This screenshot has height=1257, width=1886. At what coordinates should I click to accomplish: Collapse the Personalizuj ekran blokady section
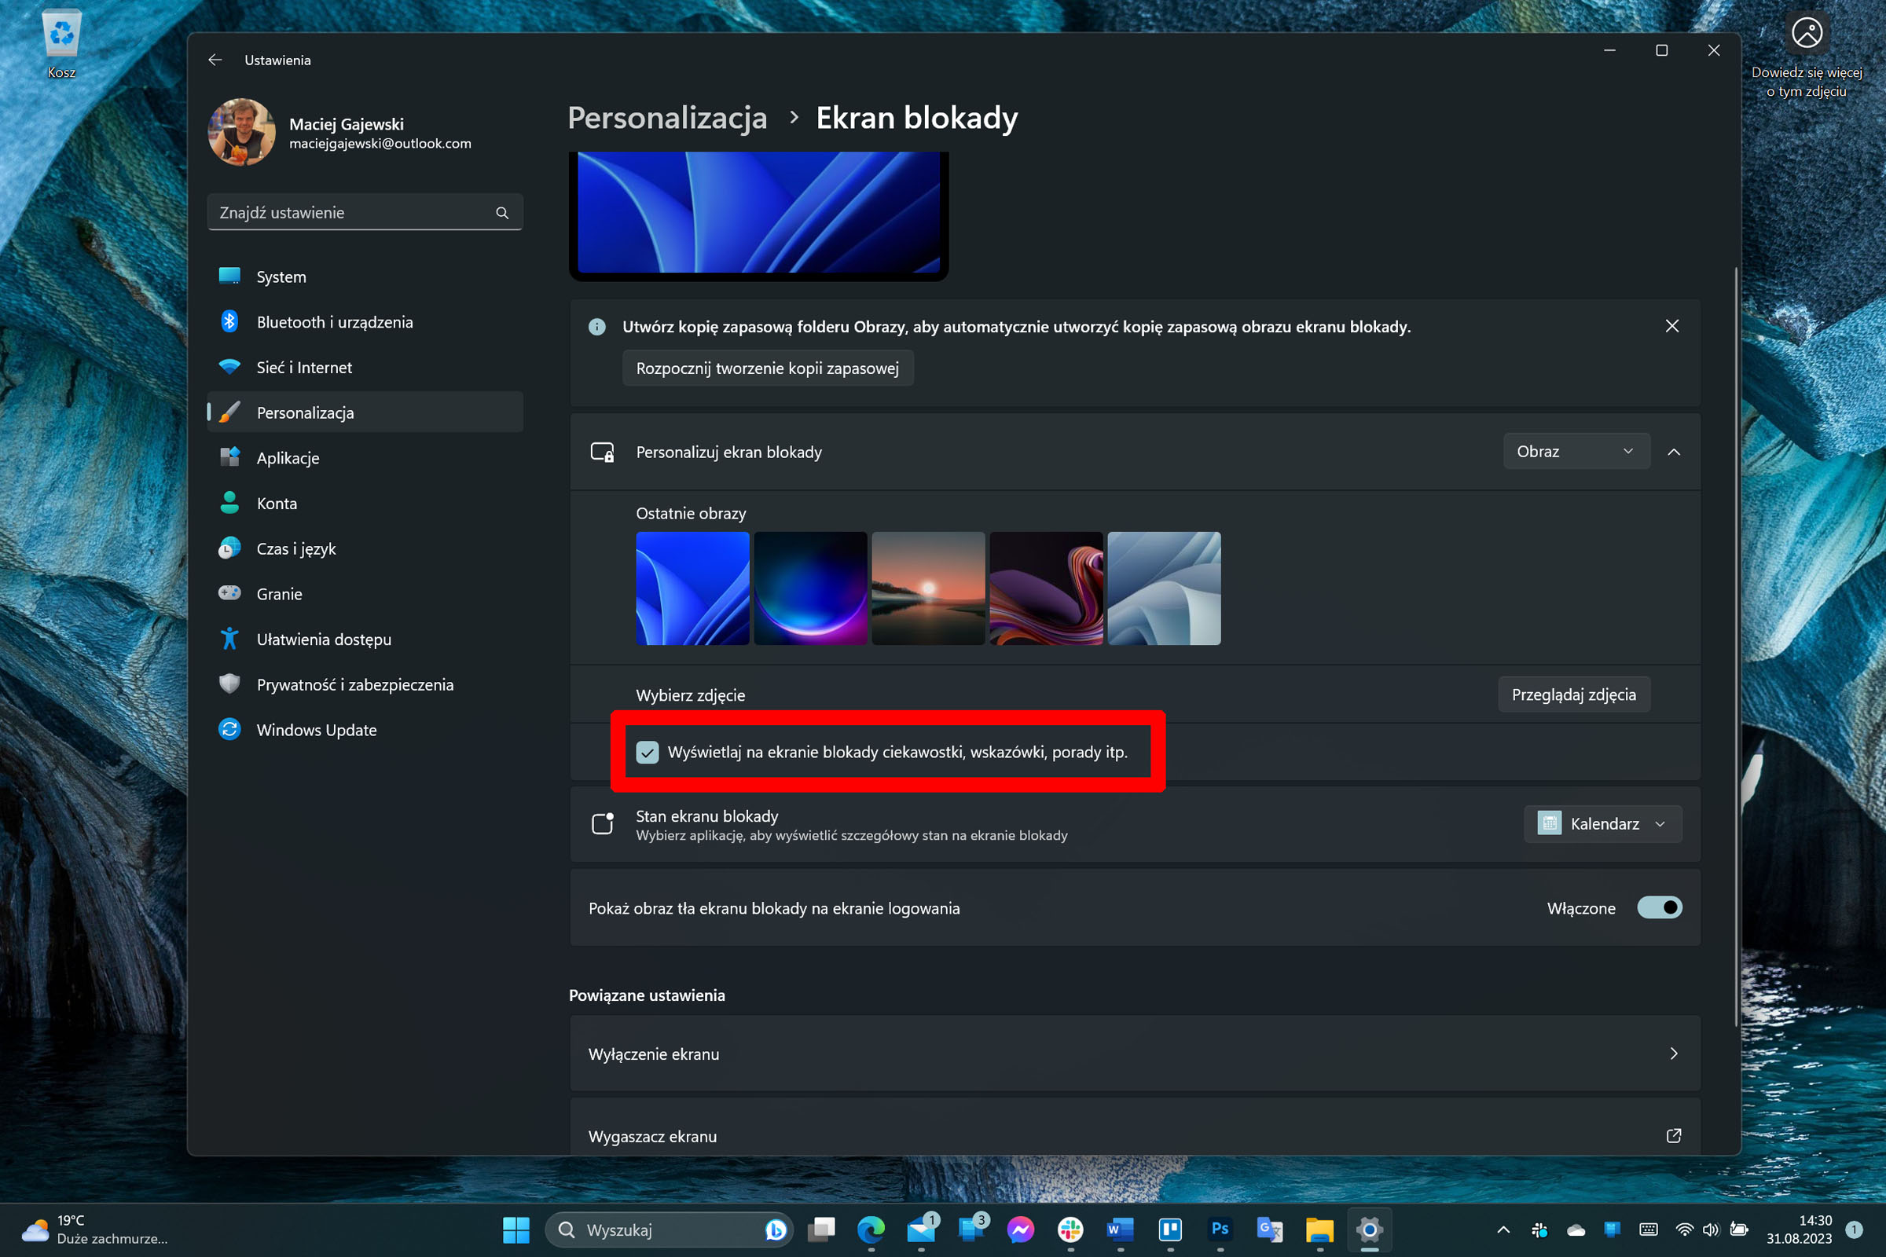1675,453
